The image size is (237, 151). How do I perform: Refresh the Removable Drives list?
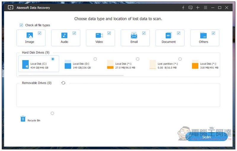click(63, 83)
